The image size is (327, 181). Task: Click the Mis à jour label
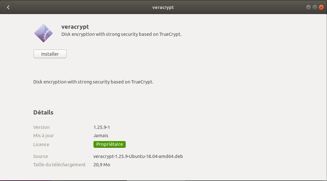[44, 136]
